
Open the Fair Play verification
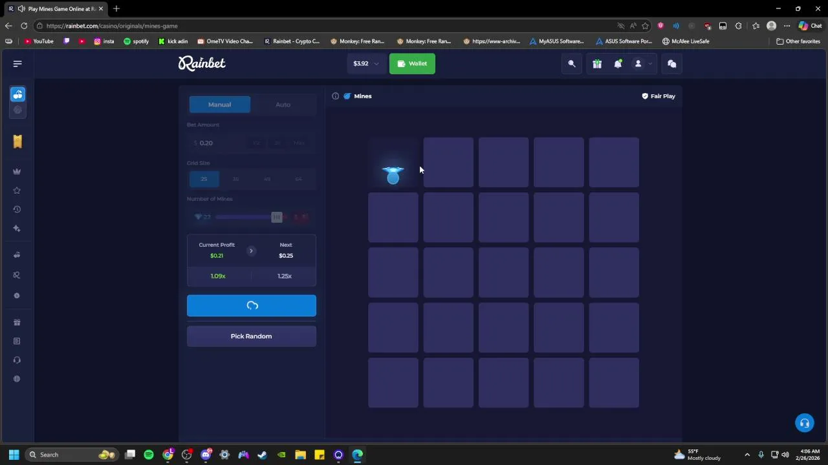[x=658, y=96]
